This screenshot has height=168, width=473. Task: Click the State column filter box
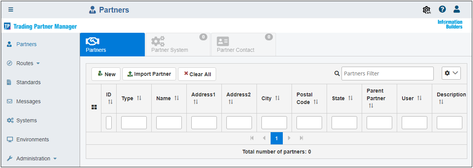344,123
